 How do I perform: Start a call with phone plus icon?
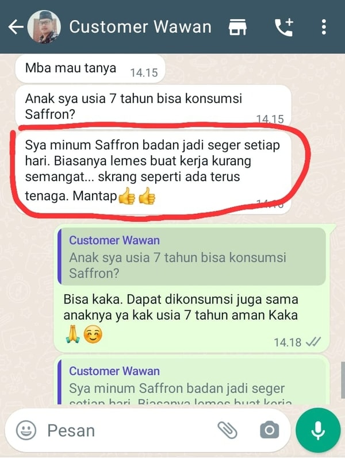(284, 27)
